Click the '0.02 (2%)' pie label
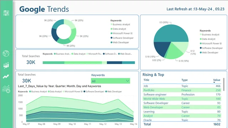The width and height of the screenshot is (228, 128). tap(157, 60)
